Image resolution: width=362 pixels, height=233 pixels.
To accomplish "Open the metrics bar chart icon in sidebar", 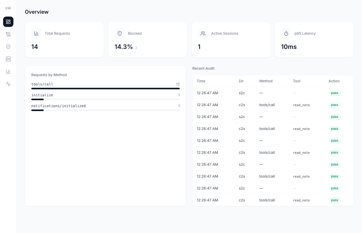I will point(8,71).
